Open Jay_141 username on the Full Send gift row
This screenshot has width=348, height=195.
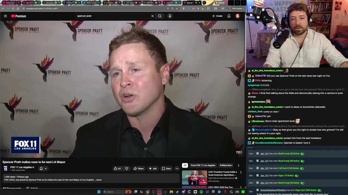[x=264, y=168]
